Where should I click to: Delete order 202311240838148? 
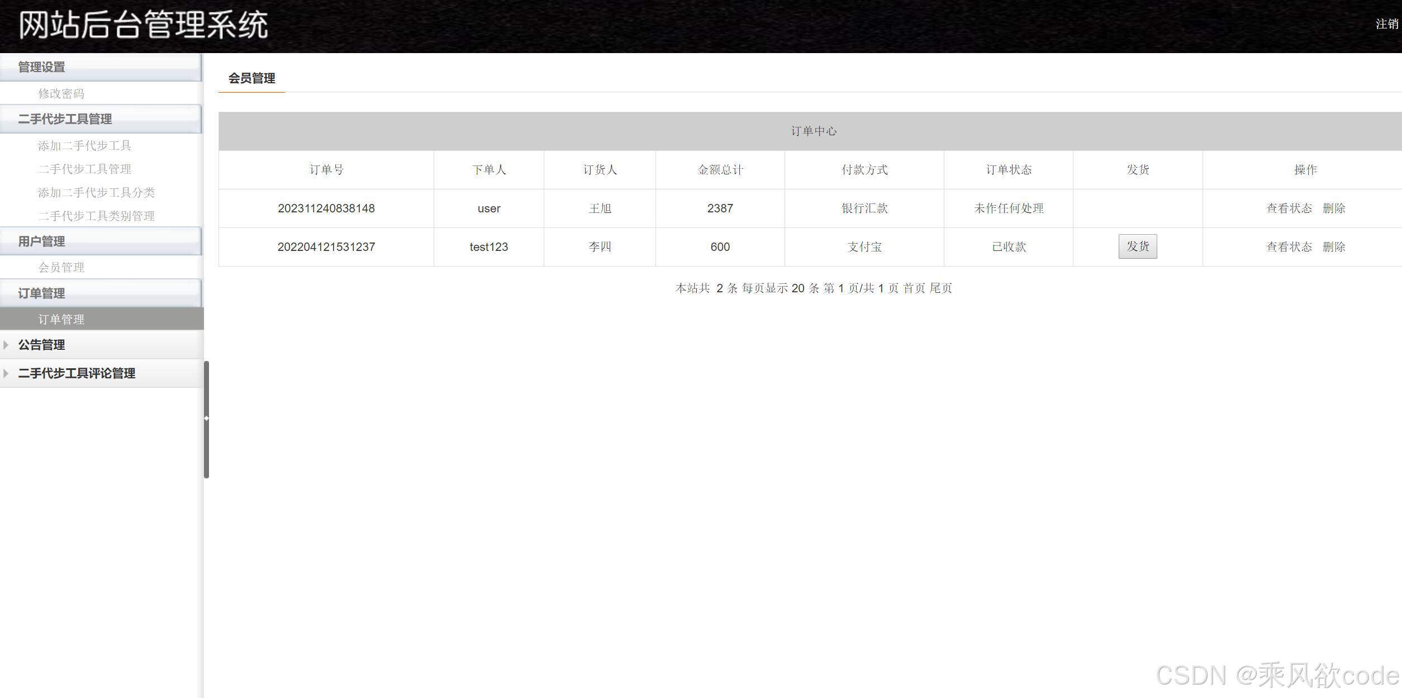1333,208
